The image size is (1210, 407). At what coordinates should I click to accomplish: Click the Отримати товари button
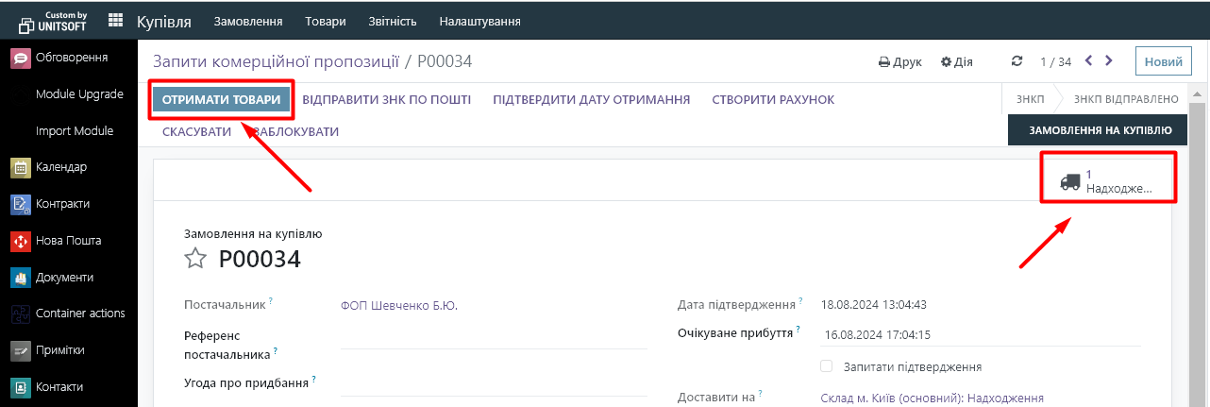(x=221, y=100)
